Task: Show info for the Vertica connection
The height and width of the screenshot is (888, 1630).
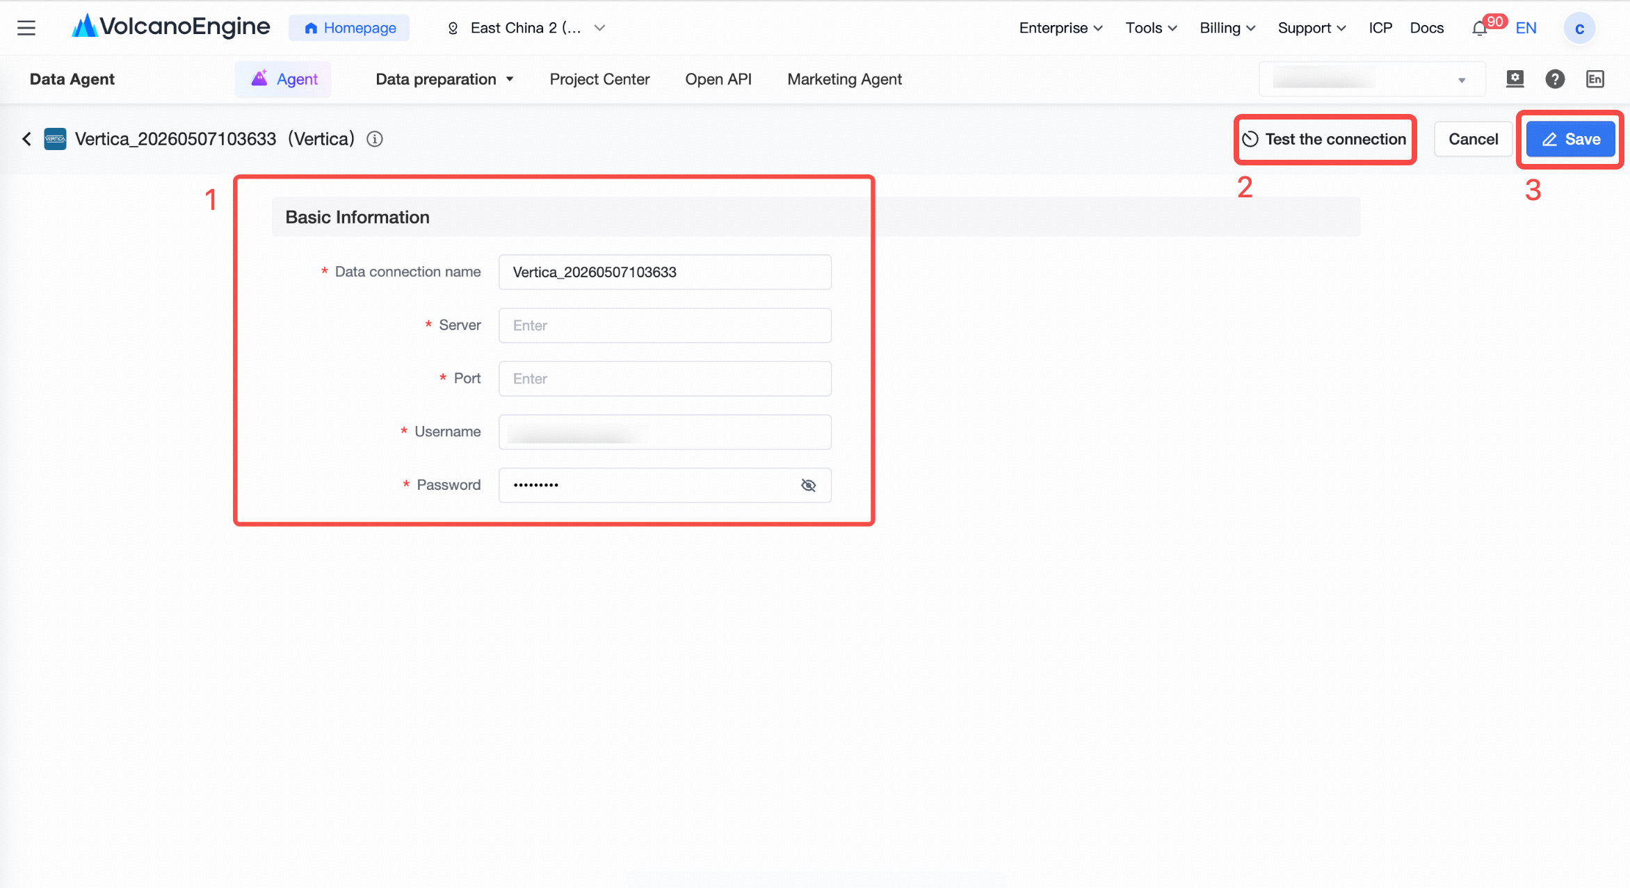Action: click(375, 139)
